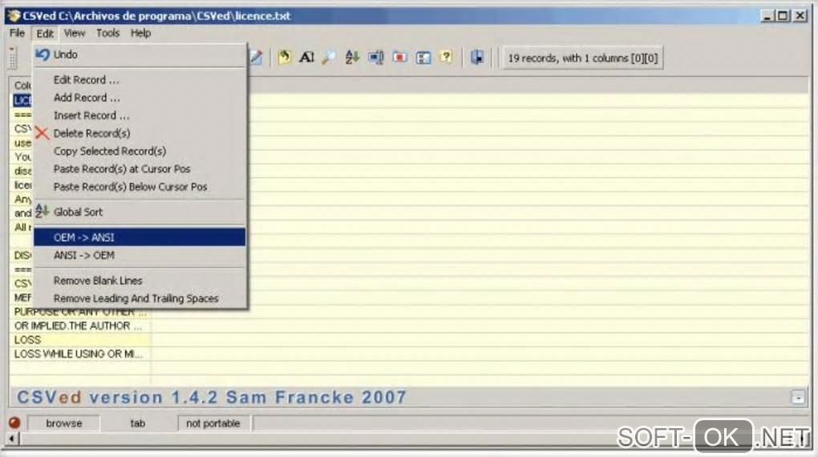The width and height of the screenshot is (818, 457).
Task: Select OEM -> ANSI conversion
Action: pyautogui.click(x=140, y=238)
